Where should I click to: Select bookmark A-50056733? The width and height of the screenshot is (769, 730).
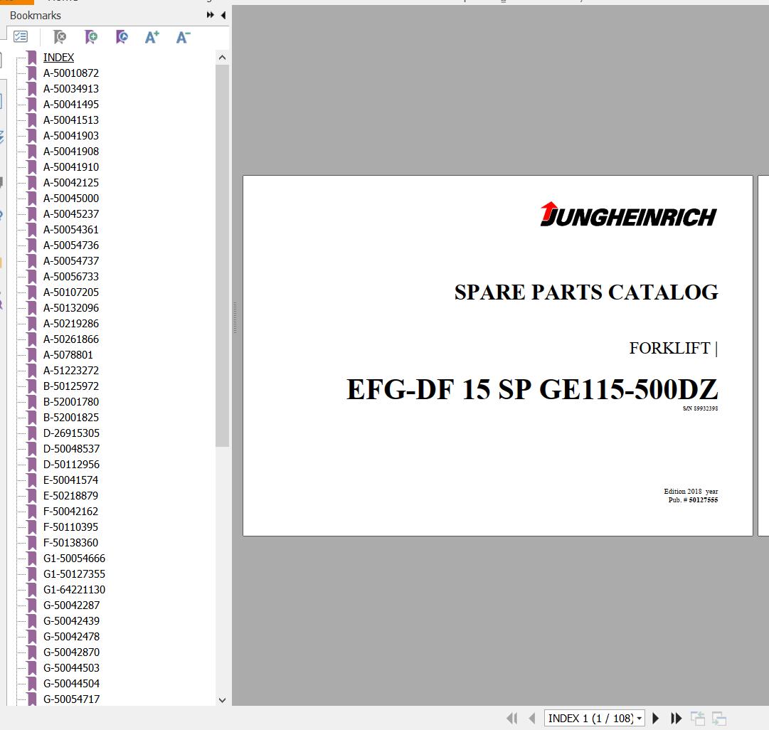click(x=71, y=277)
